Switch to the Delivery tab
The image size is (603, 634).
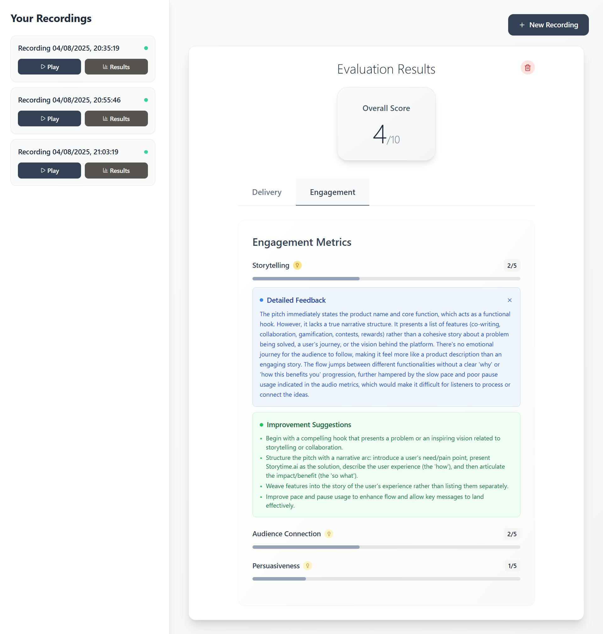(266, 192)
